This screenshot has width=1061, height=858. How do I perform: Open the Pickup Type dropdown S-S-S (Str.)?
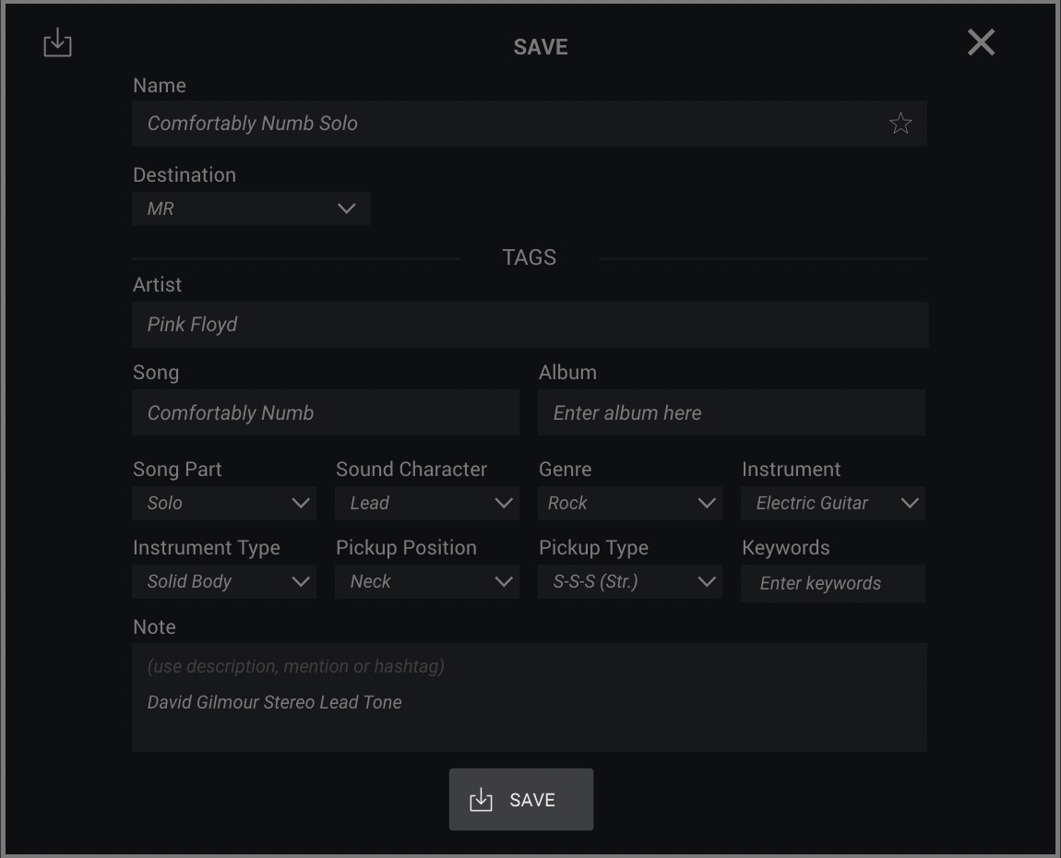pyautogui.click(x=629, y=582)
